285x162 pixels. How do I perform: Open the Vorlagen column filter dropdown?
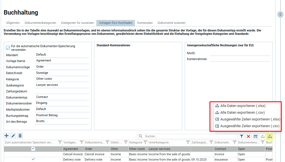pos(82,142)
